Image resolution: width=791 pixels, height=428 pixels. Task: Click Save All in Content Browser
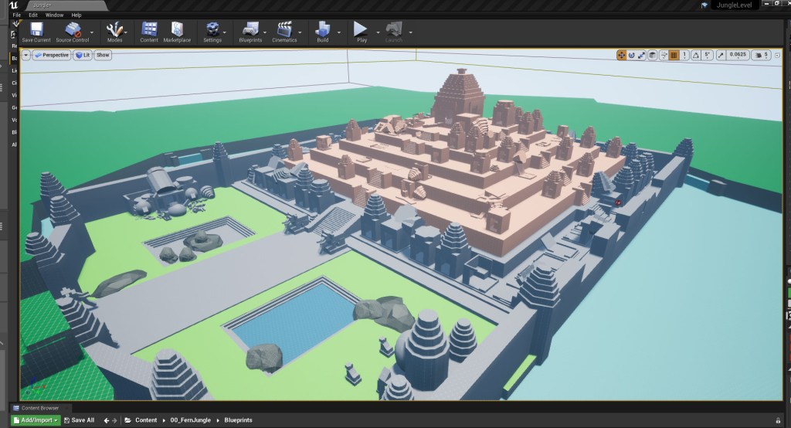(80, 420)
